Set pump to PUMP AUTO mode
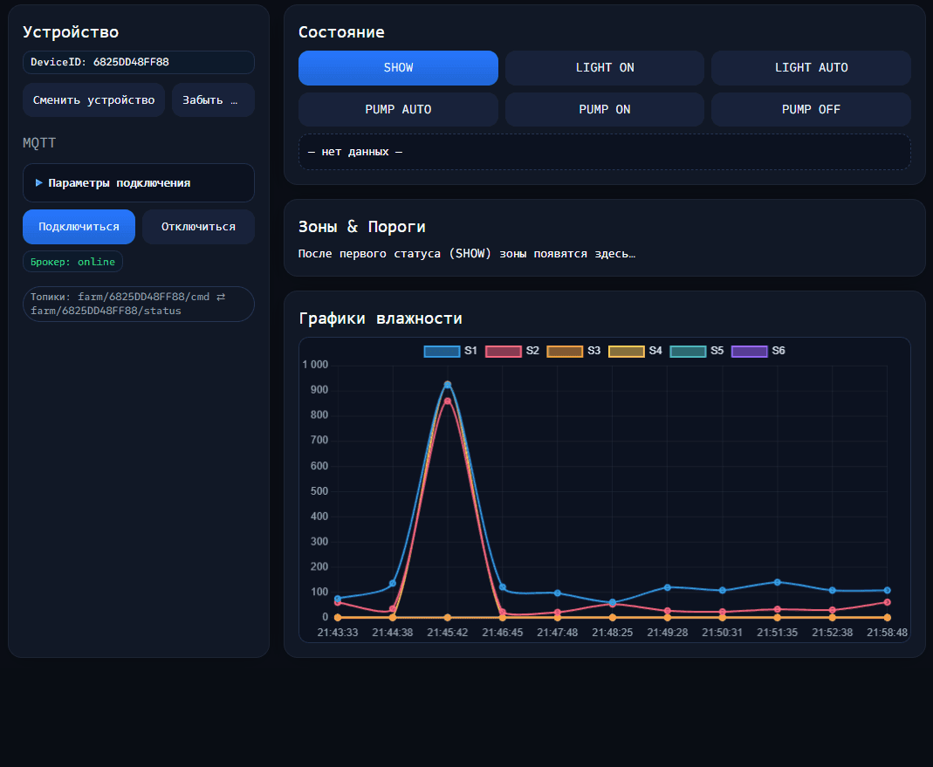The image size is (933, 767). tap(398, 110)
